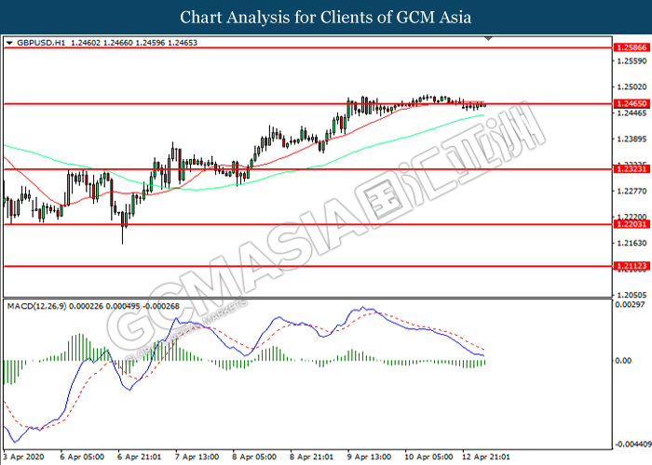Click the MACD(12,26,9) indicator label

click(x=36, y=306)
